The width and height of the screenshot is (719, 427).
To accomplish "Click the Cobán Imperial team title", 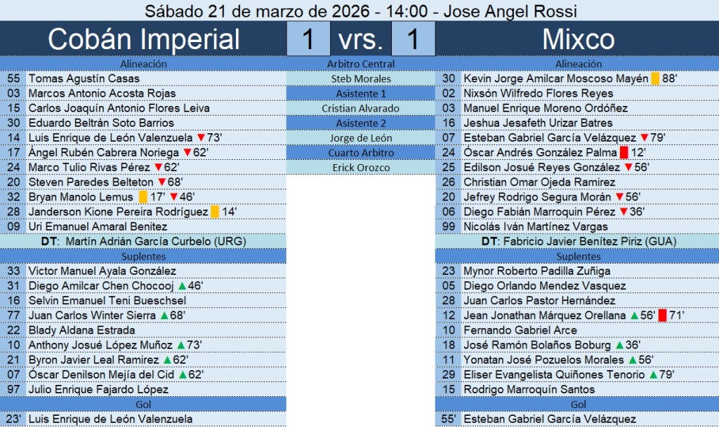I will pos(143,39).
